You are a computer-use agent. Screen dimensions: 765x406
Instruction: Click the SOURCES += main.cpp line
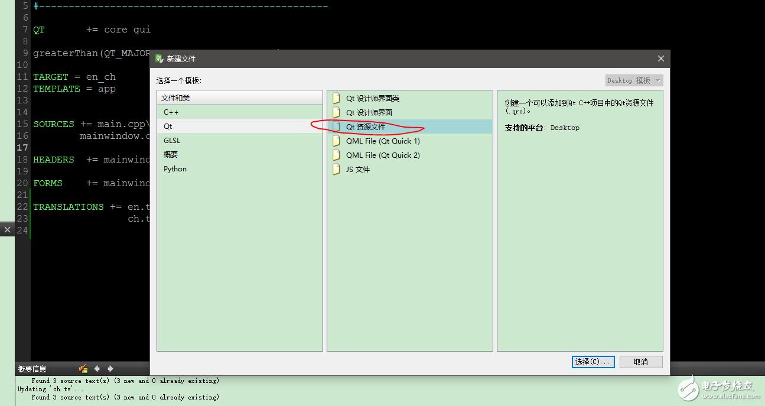(x=92, y=124)
